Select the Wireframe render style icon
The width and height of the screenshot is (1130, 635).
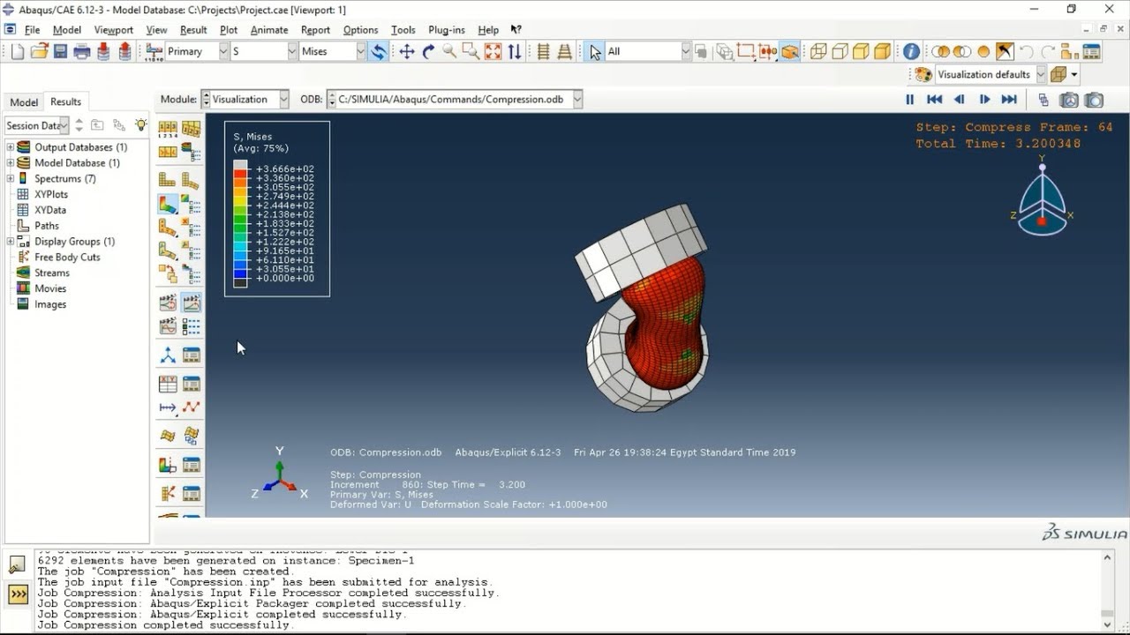pyautogui.click(x=818, y=51)
